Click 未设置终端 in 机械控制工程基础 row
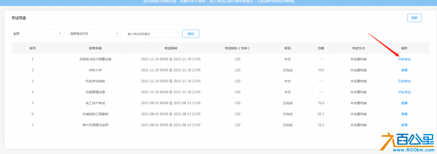437x154 pixels. 358,114
